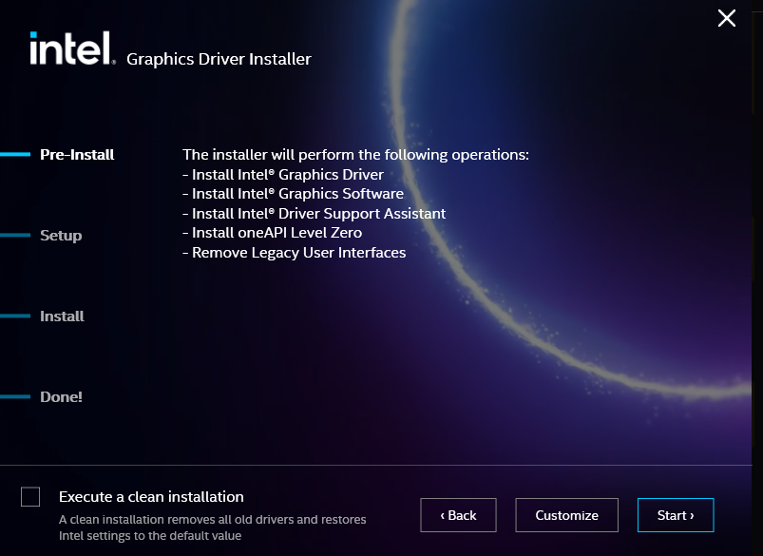This screenshot has height=556, width=763.
Task: Go back with the Back button
Action: 458,515
